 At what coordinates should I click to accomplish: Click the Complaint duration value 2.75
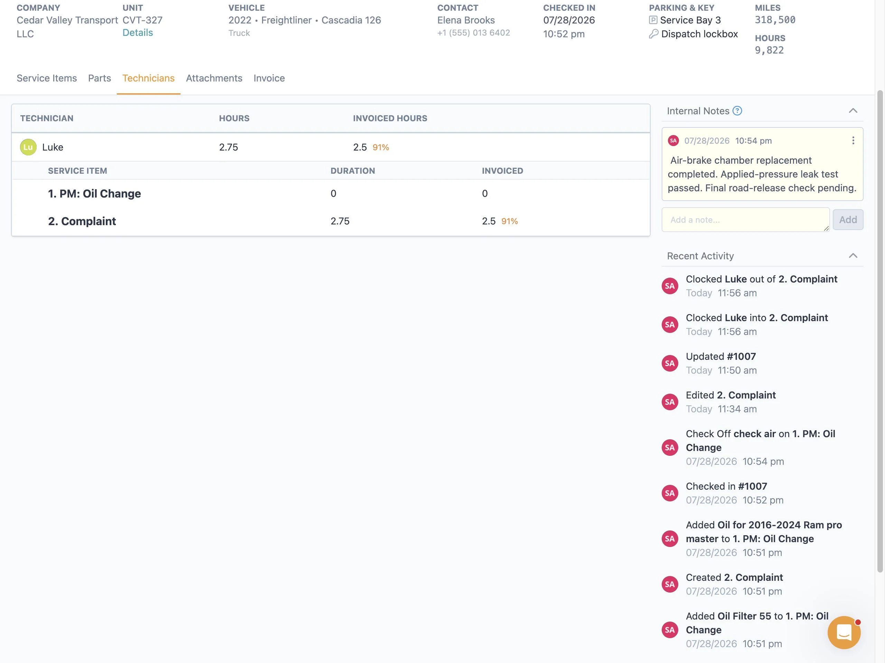(340, 221)
